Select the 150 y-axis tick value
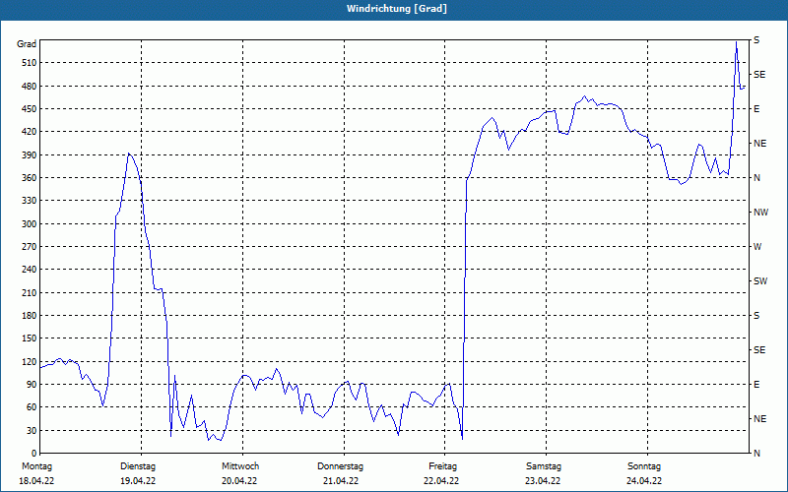The height and width of the screenshot is (492, 788). 30,338
